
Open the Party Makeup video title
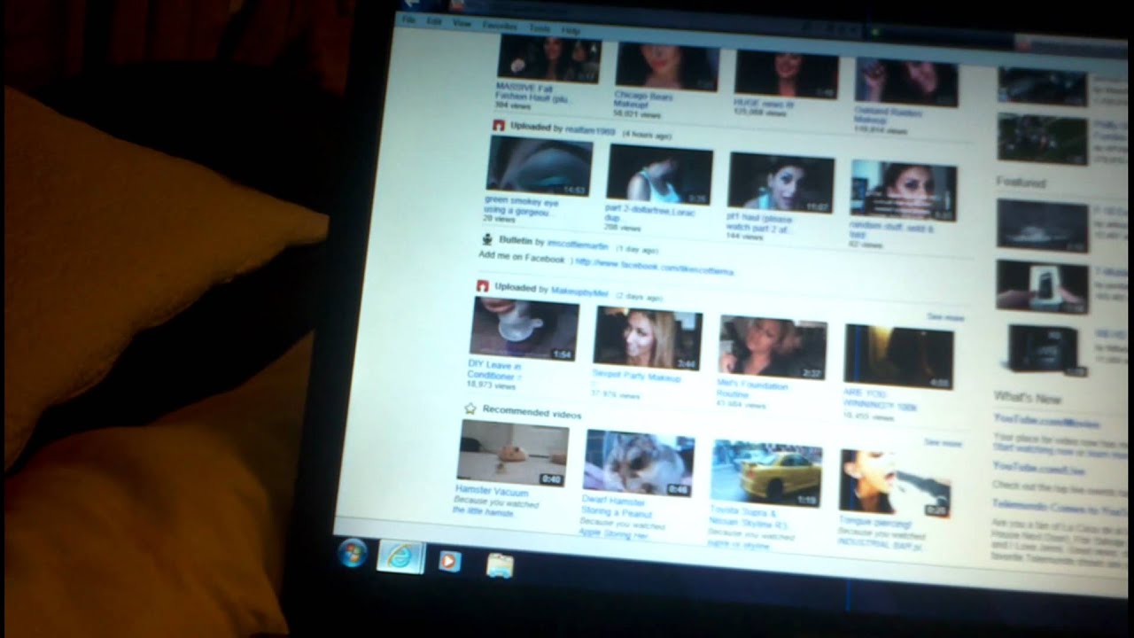(x=637, y=377)
